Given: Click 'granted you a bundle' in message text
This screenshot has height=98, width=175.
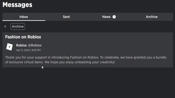Looking at the screenshot, I should [x=150, y=57].
